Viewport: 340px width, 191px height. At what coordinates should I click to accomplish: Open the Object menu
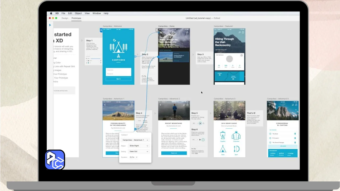(x=78, y=13)
